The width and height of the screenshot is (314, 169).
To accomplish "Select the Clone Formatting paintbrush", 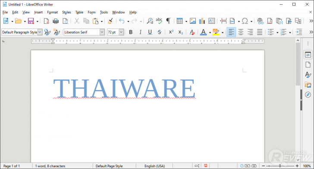I will pyautogui.click(x=110, y=21).
